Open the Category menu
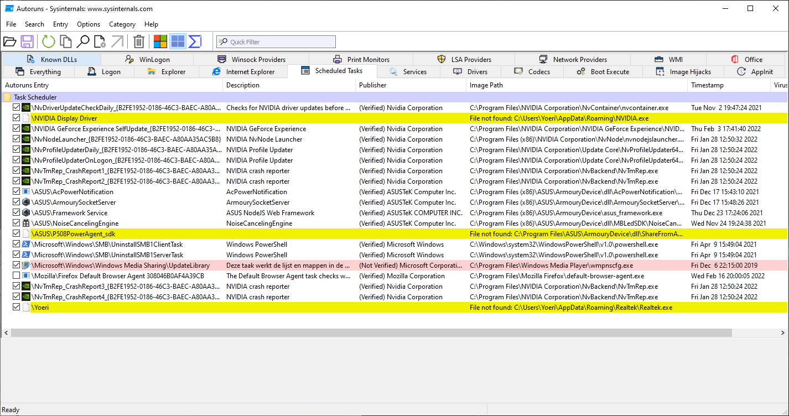 click(x=122, y=24)
